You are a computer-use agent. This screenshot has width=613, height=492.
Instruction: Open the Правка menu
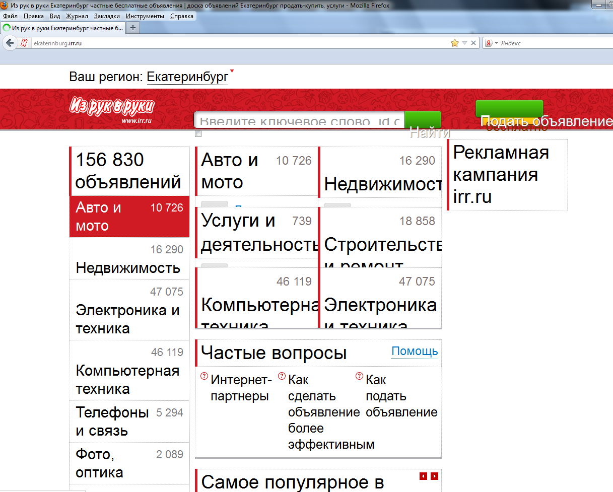tap(33, 16)
